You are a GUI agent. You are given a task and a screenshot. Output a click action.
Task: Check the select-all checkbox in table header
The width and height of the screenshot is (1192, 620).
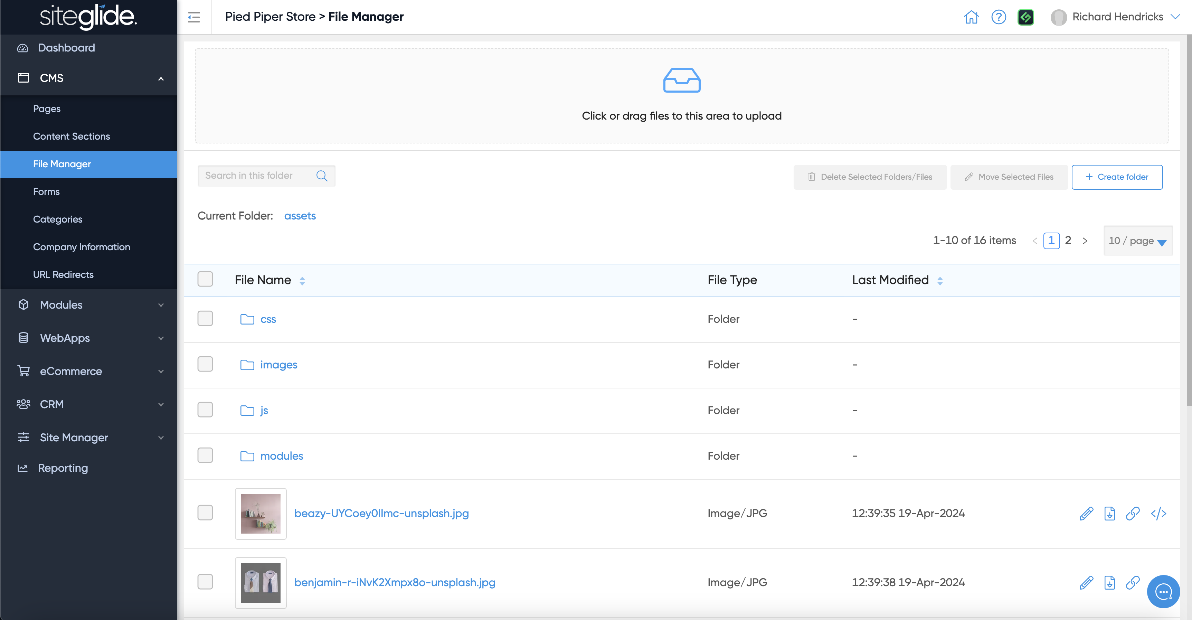(x=205, y=280)
